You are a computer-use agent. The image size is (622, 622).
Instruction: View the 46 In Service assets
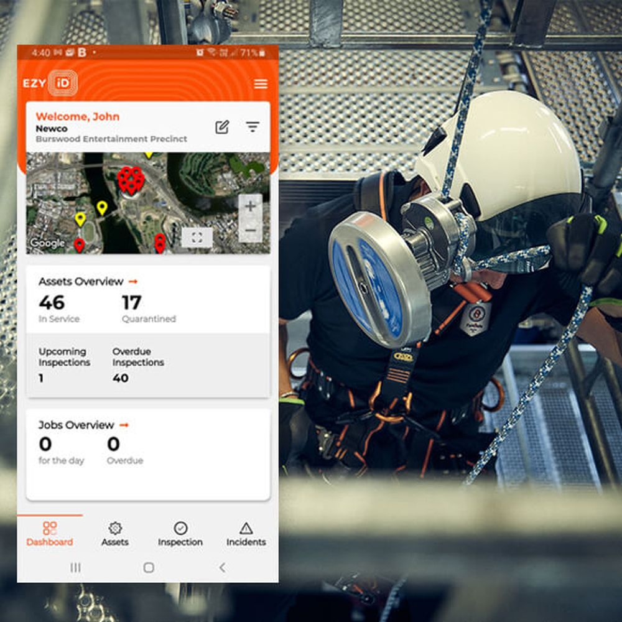(58, 308)
